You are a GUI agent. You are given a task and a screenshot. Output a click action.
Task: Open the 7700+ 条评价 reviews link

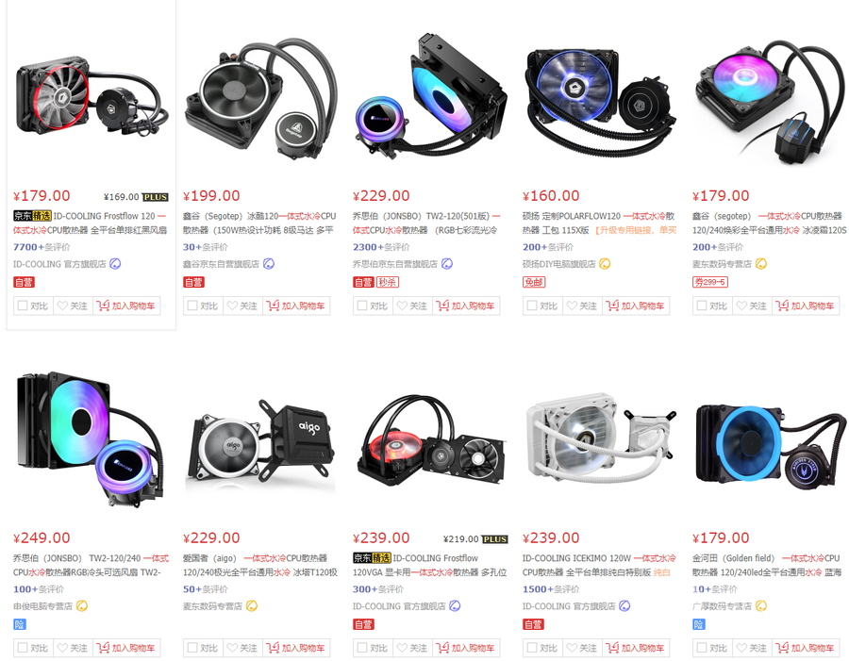coord(42,247)
